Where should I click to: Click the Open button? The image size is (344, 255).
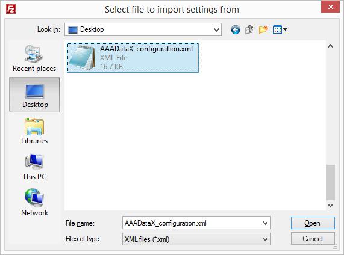click(313, 223)
